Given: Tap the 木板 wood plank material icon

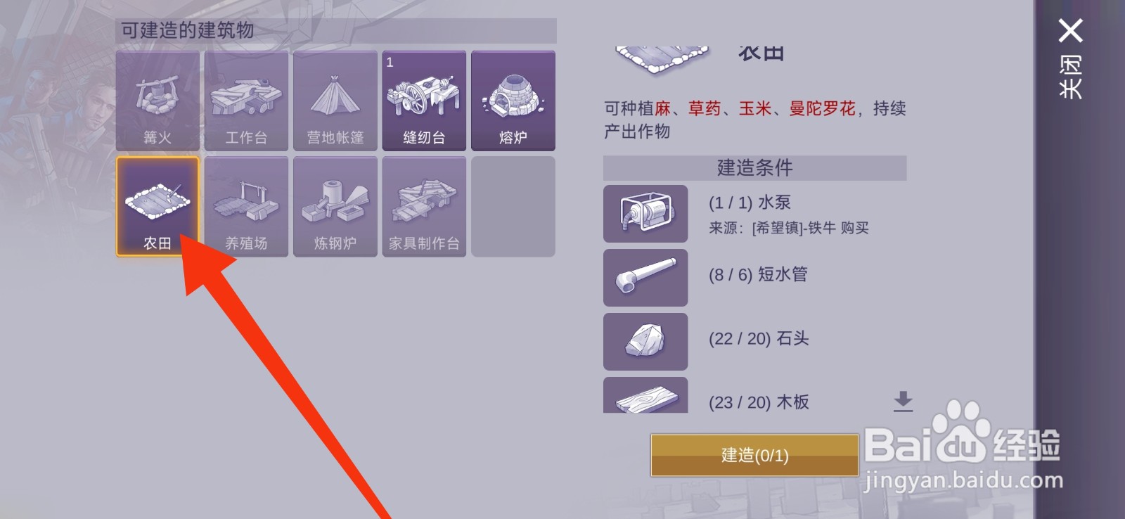Looking at the screenshot, I should (645, 395).
